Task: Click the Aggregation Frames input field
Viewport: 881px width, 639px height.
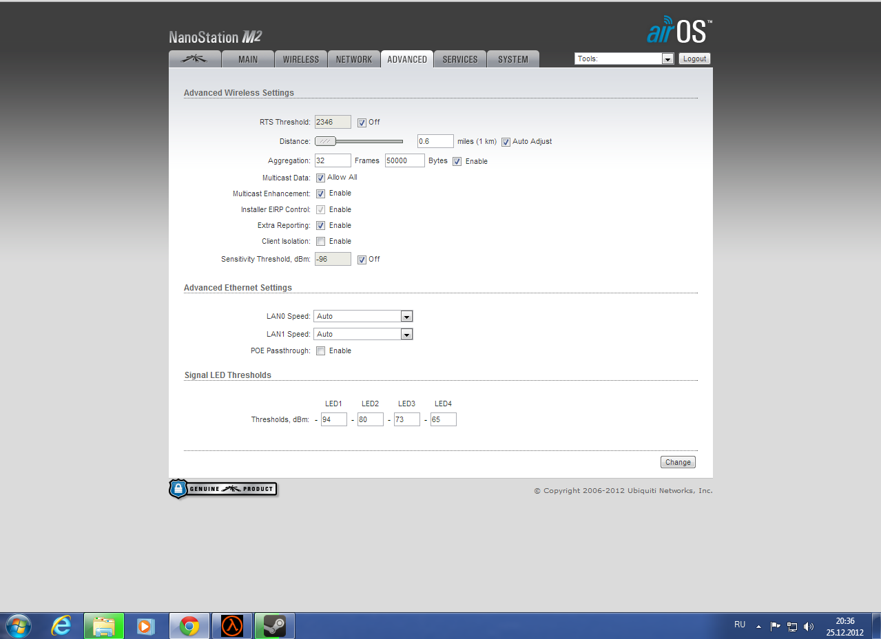Action: tap(333, 160)
